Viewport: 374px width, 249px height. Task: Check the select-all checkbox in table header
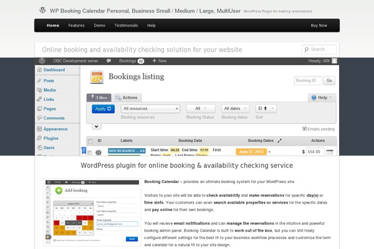[x=90, y=141]
